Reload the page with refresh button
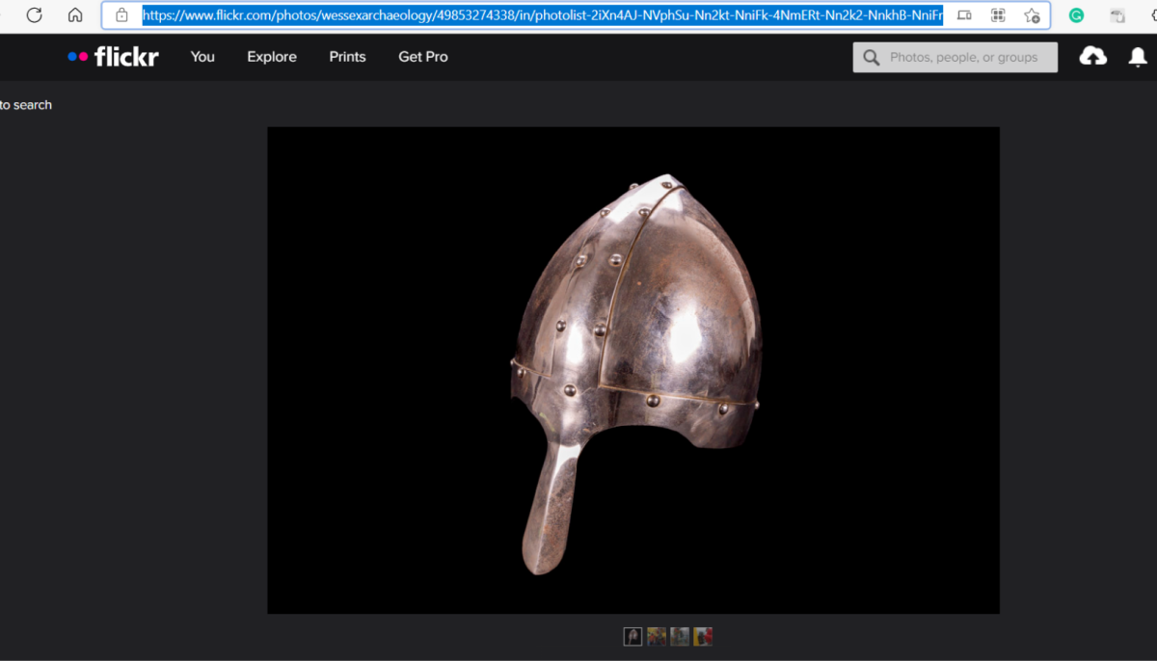 (34, 15)
